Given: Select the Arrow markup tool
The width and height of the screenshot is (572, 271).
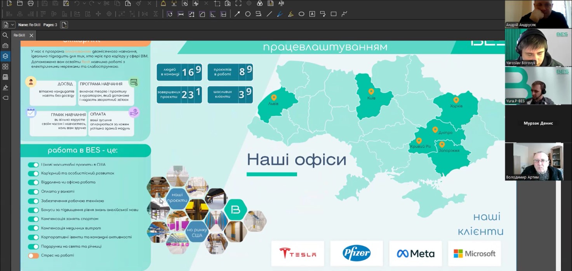Looking at the screenshot, I should 237,14.
